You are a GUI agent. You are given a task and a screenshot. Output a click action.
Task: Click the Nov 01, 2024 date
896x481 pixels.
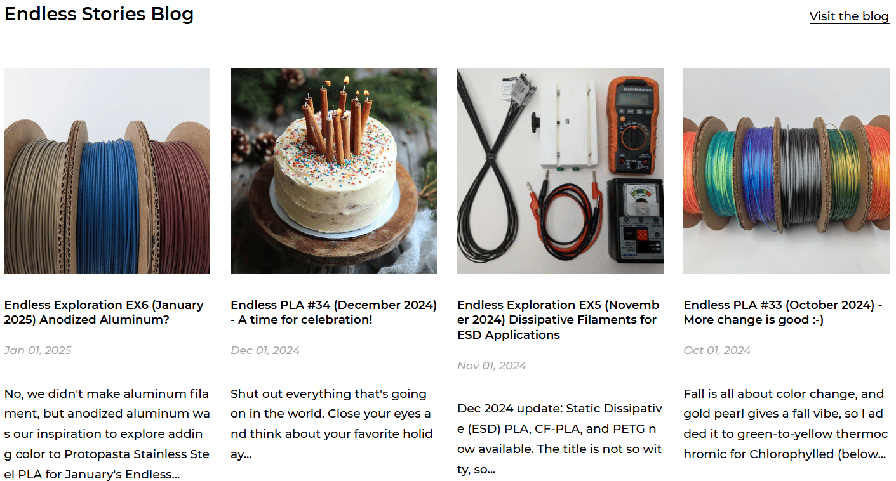pyautogui.click(x=492, y=366)
